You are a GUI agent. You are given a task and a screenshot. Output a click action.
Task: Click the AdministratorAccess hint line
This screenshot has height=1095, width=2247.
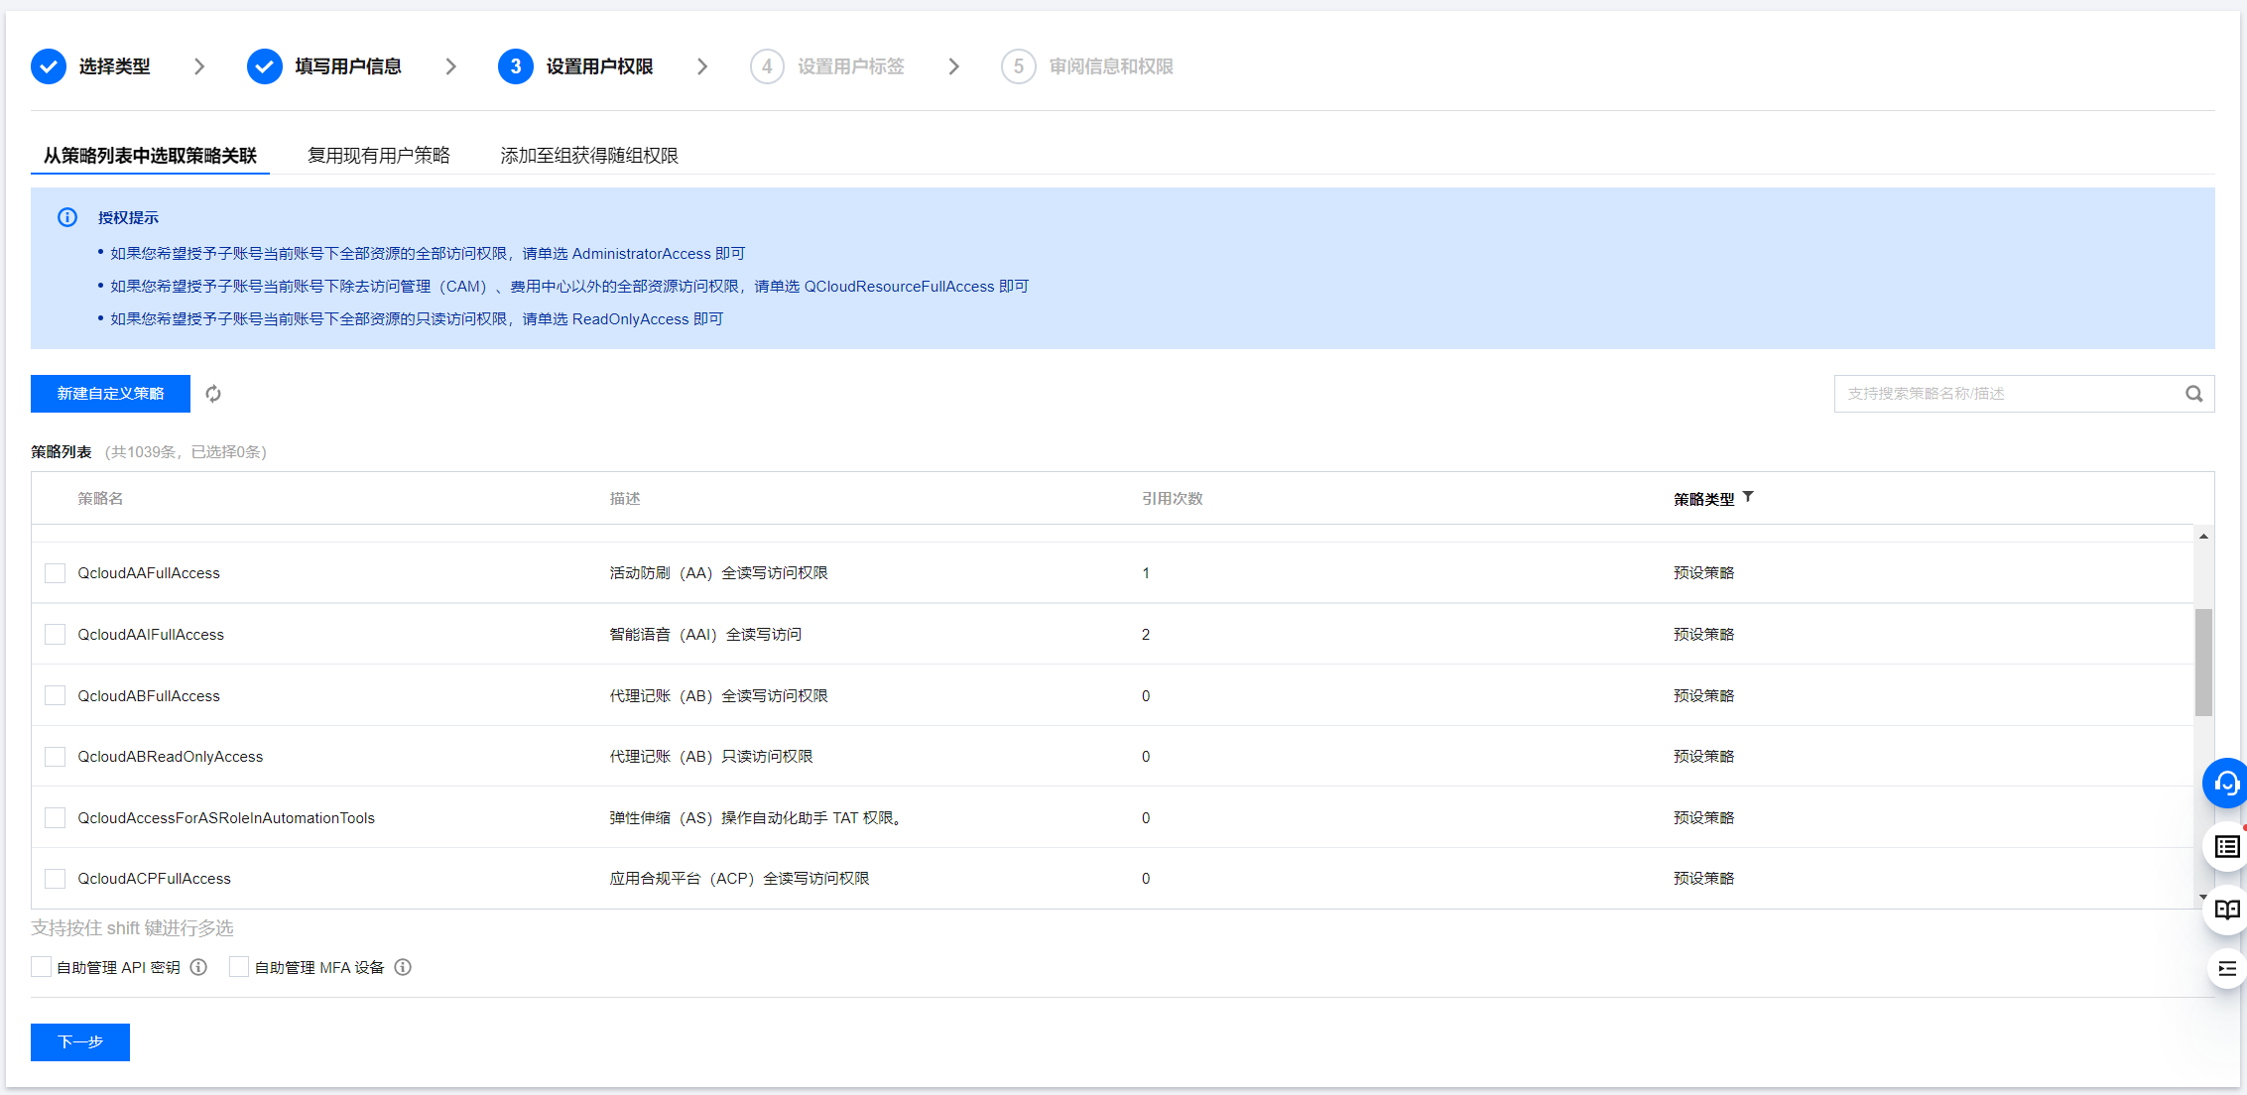(x=428, y=254)
